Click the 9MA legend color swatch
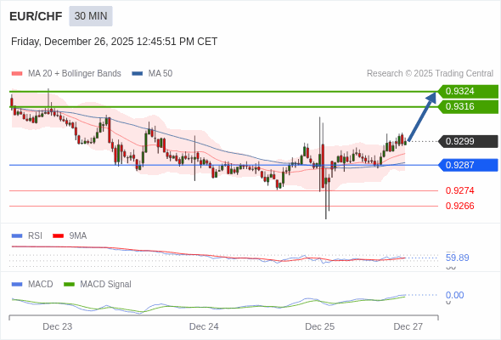 point(58,236)
